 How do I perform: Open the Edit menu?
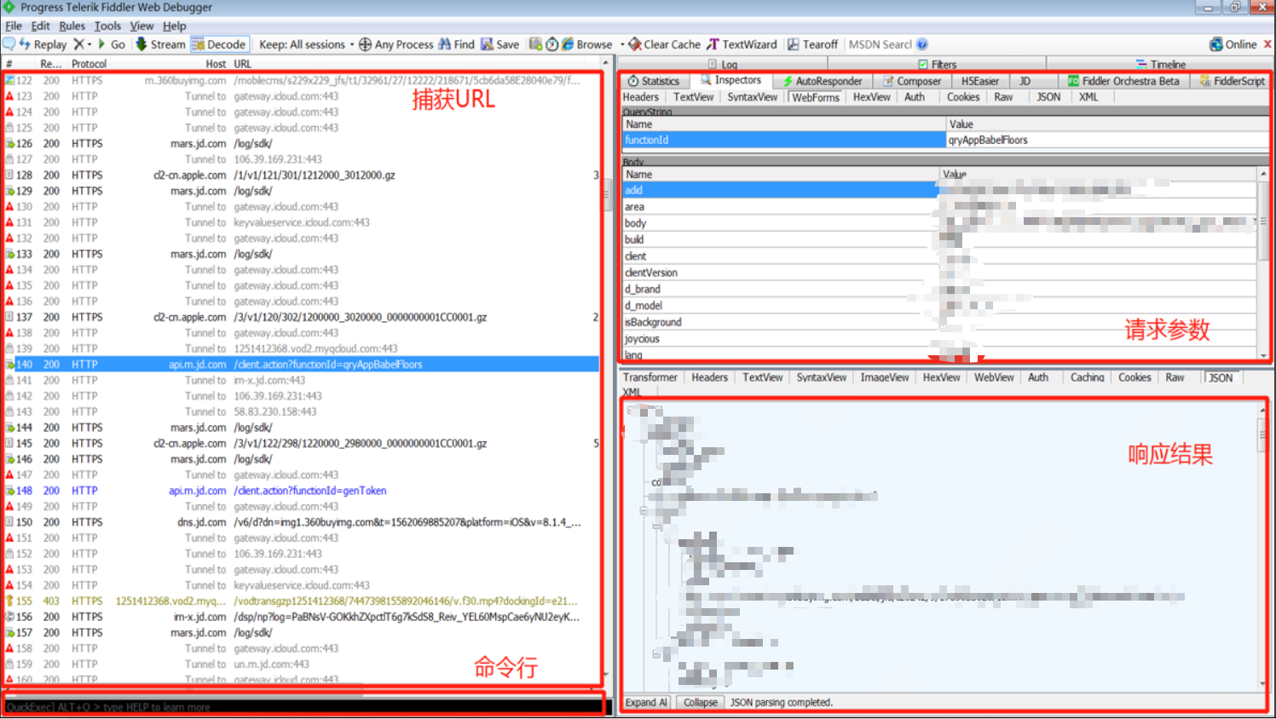coord(40,26)
